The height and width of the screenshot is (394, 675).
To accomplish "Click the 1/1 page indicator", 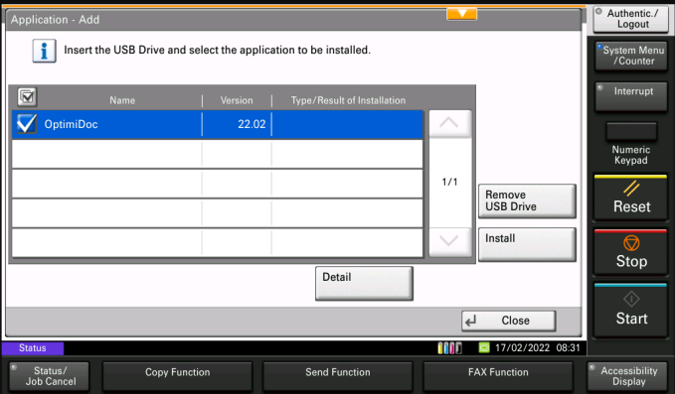I will [x=450, y=182].
